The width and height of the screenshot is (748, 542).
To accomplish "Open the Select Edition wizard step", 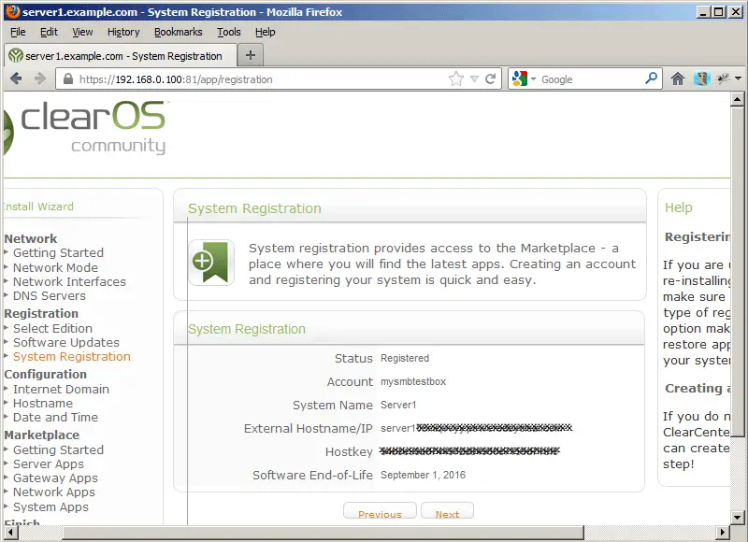I will point(52,328).
